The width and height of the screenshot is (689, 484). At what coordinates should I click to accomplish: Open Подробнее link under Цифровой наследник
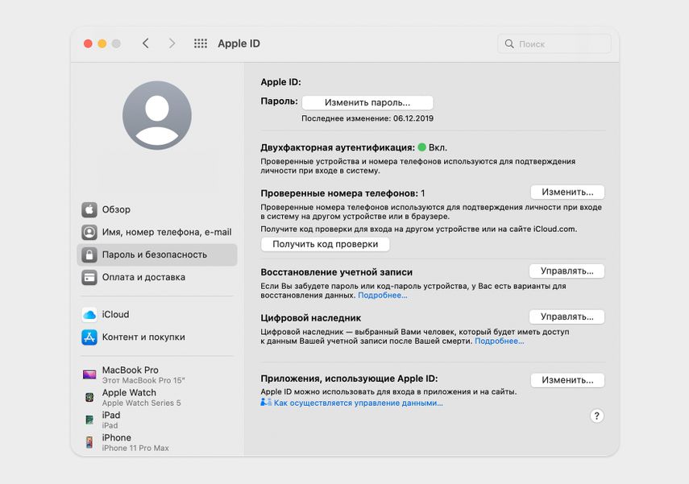click(x=499, y=341)
